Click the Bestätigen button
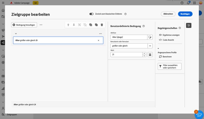Screen dimensions: 204x119 pos(185,14)
